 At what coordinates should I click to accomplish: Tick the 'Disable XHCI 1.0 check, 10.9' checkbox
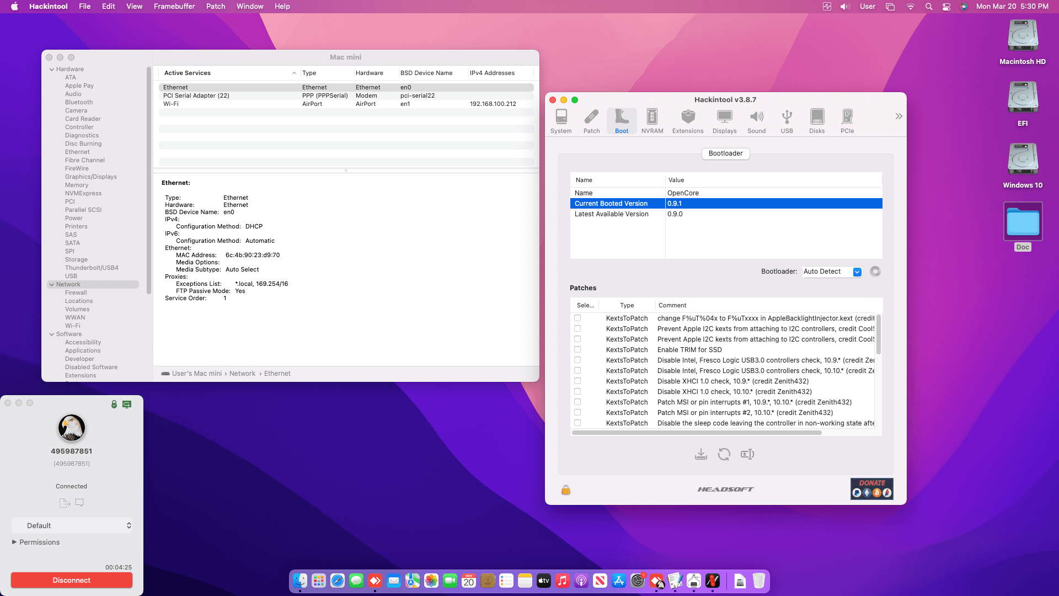pyautogui.click(x=577, y=381)
